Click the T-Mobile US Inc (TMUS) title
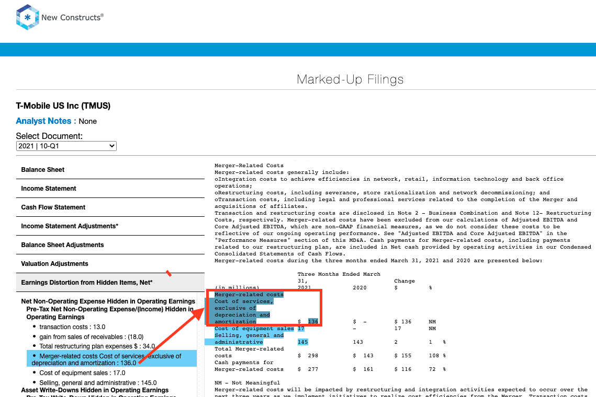This screenshot has width=596, height=397. (x=63, y=106)
